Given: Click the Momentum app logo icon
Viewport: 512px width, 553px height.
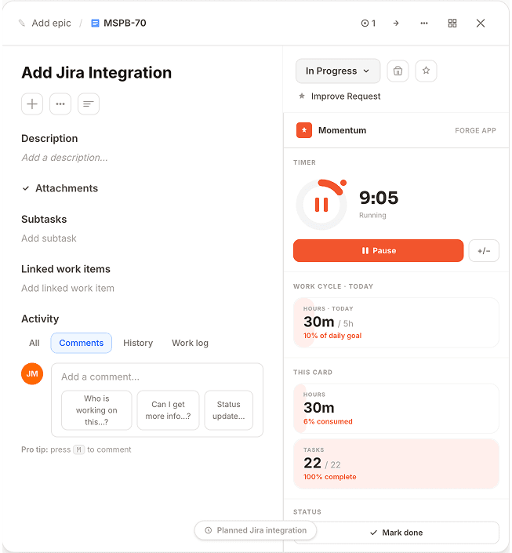Looking at the screenshot, I should (304, 130).
